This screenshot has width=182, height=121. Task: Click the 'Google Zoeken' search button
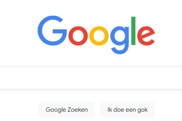[x=67, y=110]
